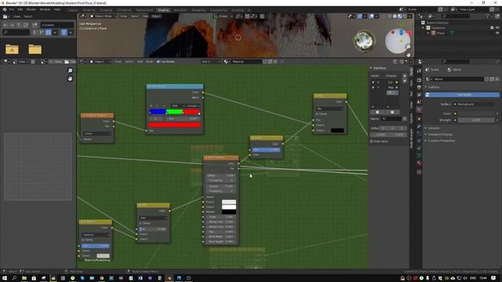Image resolution: width=502 pixels, height=282 pixels.
Task: Toggle Hide Value checkbox
Action: coord(372,141)
